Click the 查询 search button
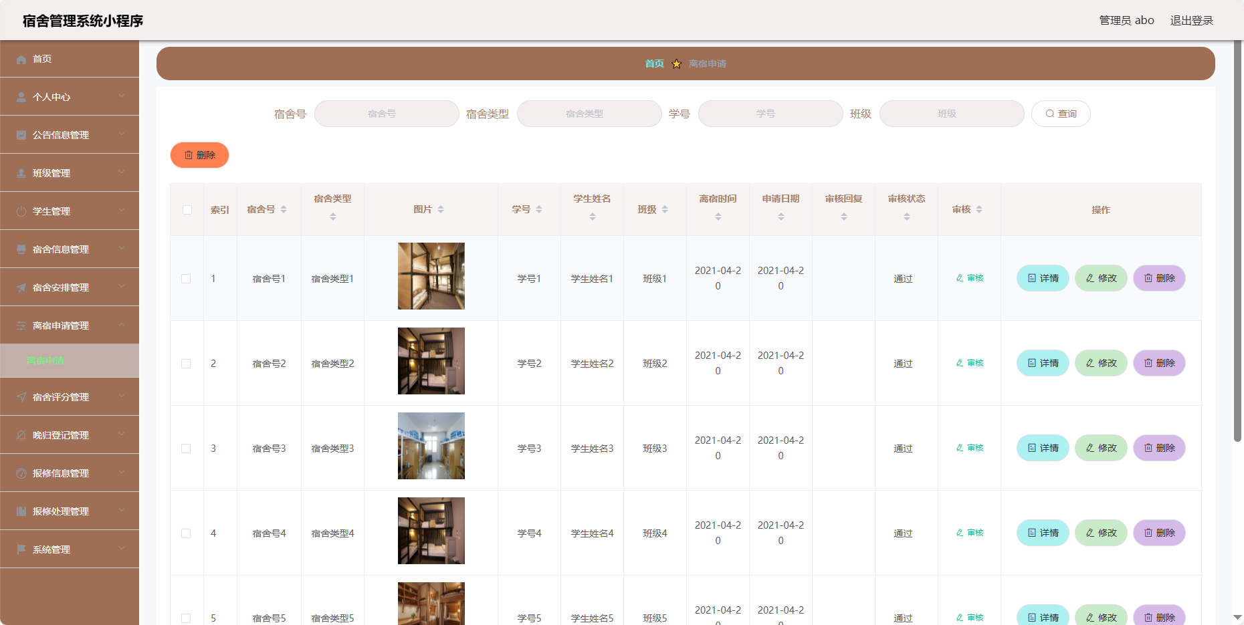This screenshot has height=625, width=1244. (x=1061, y=114)
